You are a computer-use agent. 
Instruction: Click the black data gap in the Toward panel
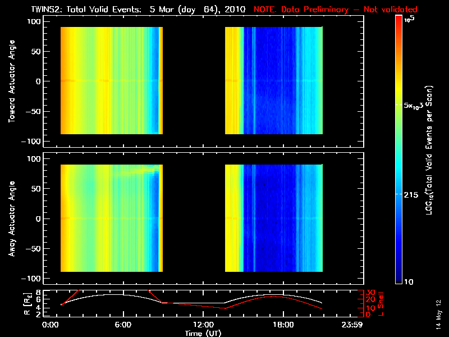coord(194,82)
